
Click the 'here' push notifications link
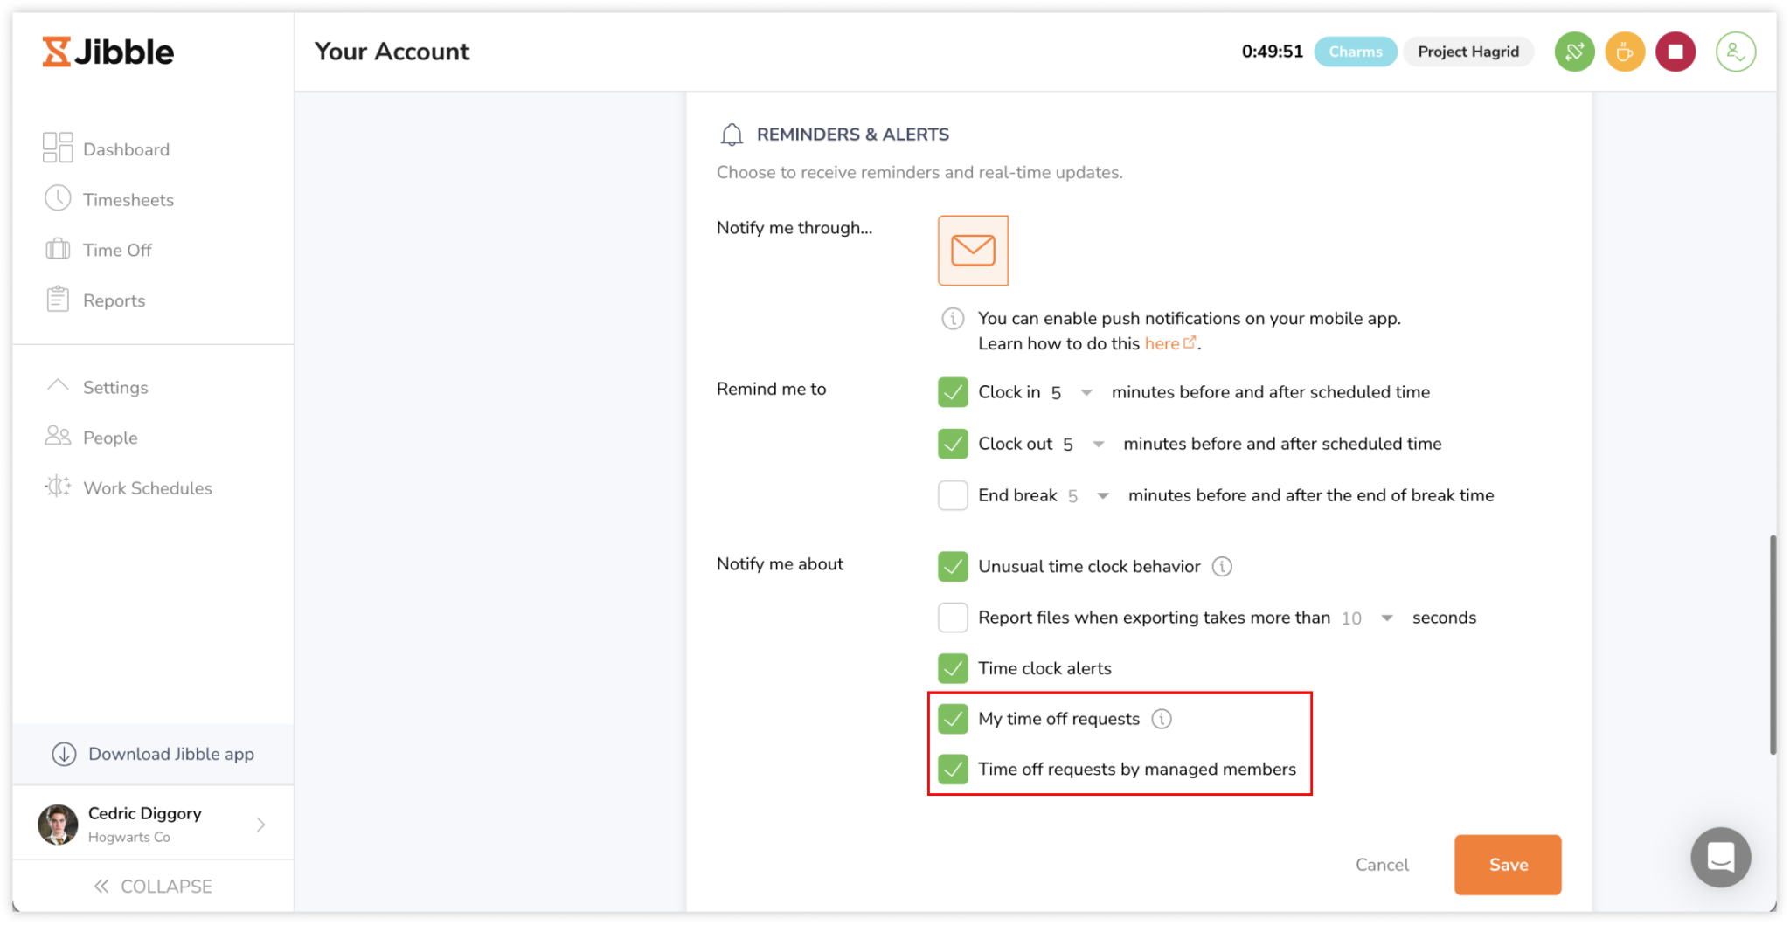(x=1162, y=343)
